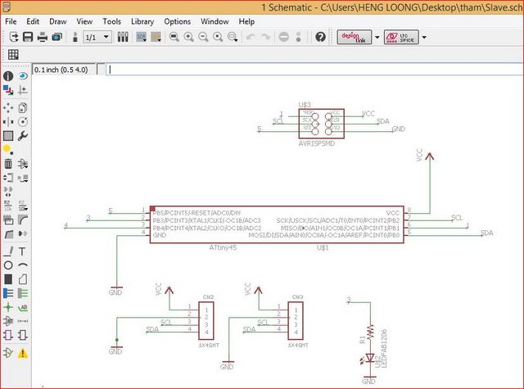Select the Rectangle tool
This screenshot has height=389, width=524.
[x=8, y=279]
